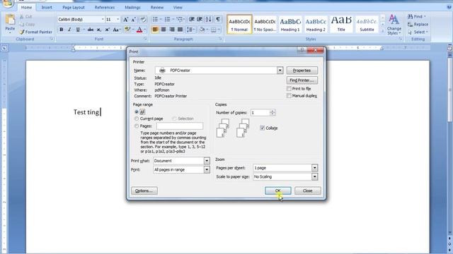Click the Text Highlight Color icon
The image size is (453, 254).
(x=127, y=30)
